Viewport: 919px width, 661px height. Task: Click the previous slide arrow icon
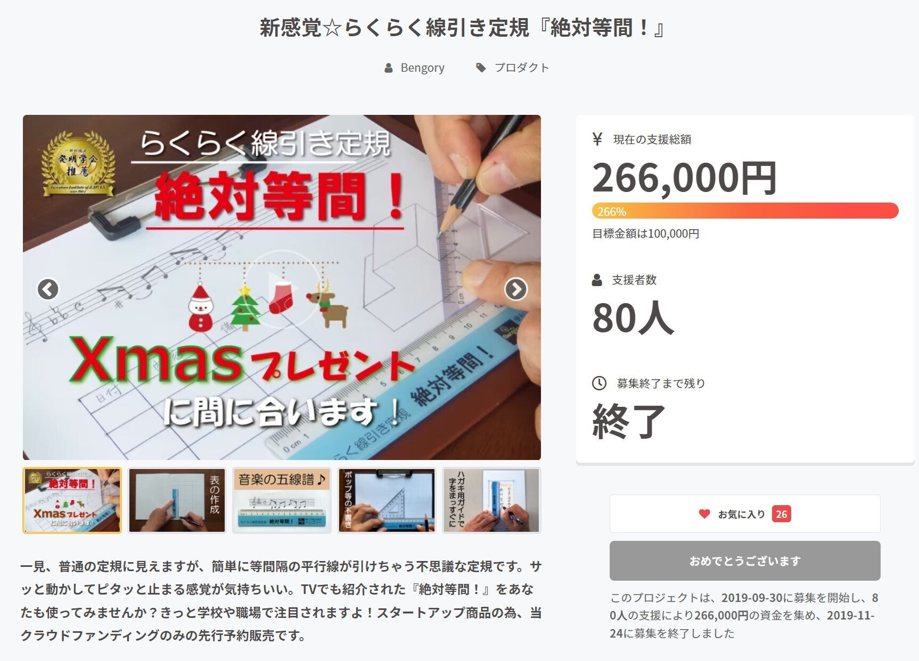tap(48, 289)
